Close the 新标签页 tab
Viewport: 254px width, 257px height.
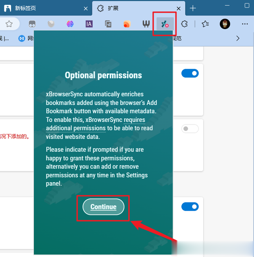coord(86,8)
